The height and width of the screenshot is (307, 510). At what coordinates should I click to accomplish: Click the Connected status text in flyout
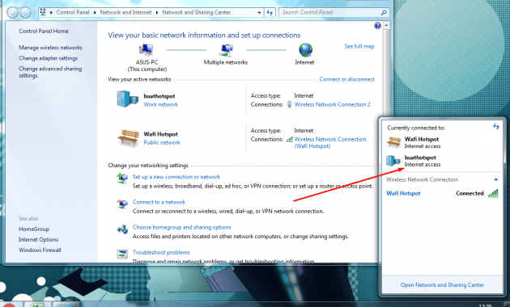coord(470,193)
